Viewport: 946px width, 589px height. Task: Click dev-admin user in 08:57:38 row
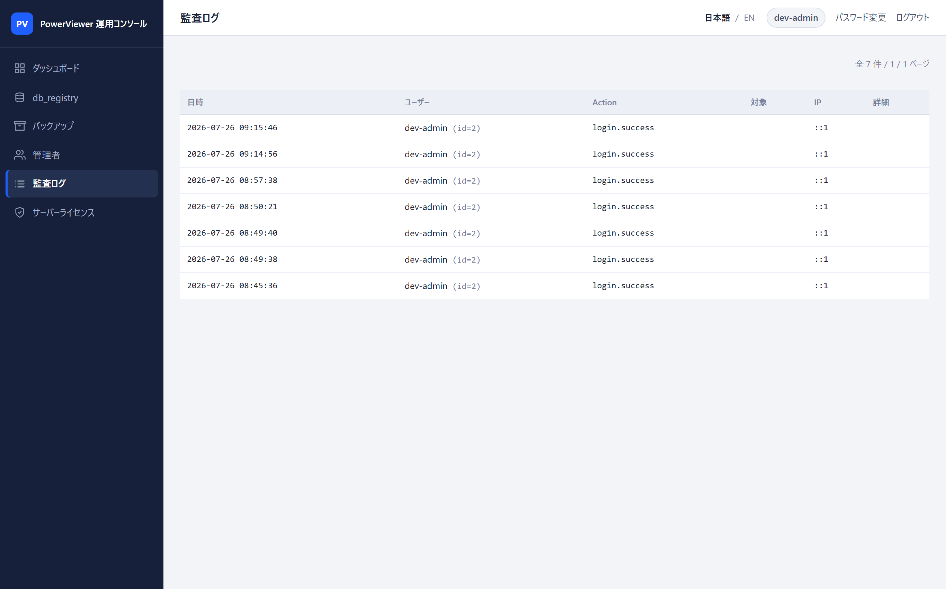pos(426,181)
